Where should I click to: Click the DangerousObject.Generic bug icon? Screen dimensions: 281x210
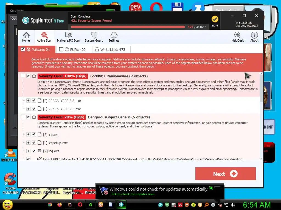(34, 117)
